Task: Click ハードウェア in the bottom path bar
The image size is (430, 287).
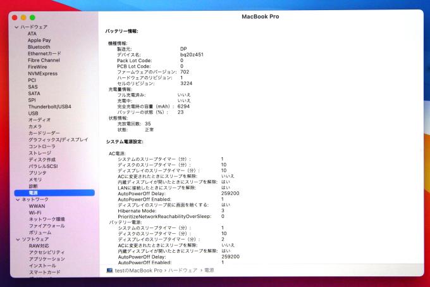Action: pyautogui.click(x=183, y=271)
